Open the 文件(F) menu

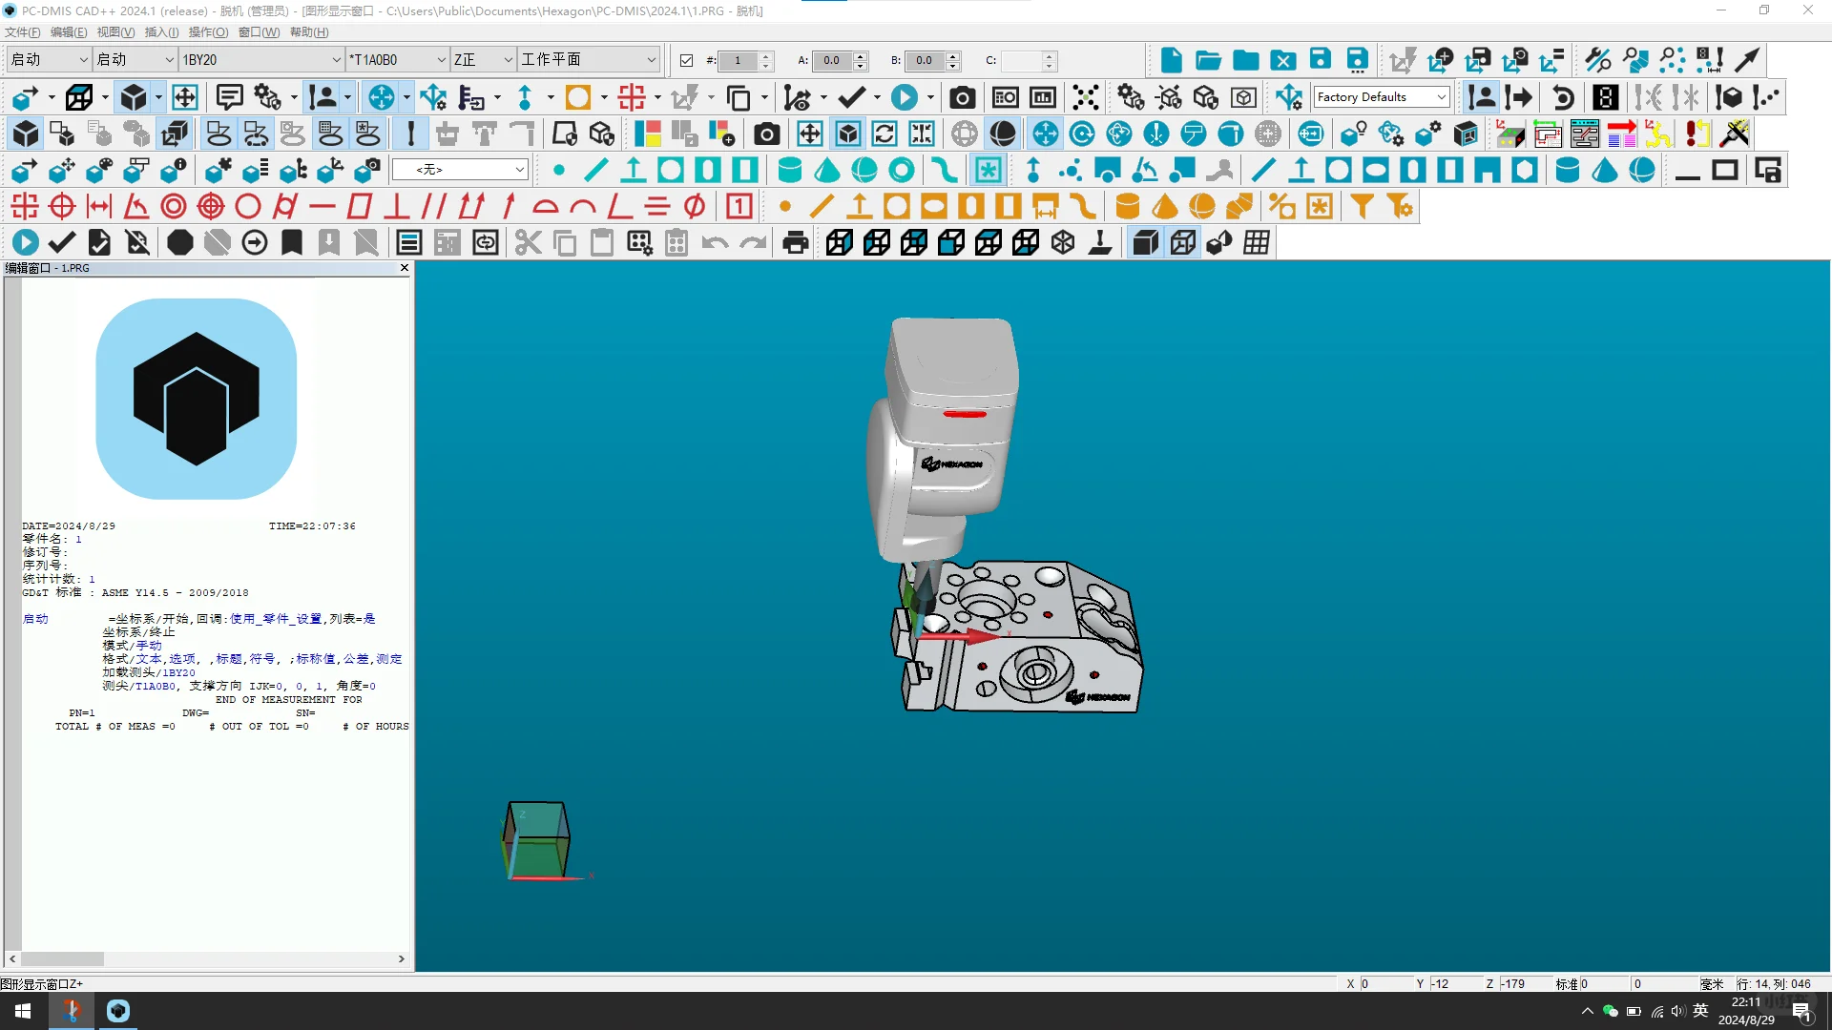pyautogui.click(x=22, y=32)
